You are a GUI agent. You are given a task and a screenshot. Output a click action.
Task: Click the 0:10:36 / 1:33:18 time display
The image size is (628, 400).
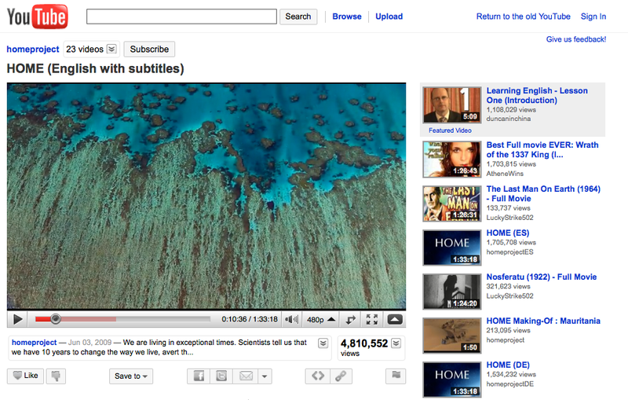click(x=250, y=319)
